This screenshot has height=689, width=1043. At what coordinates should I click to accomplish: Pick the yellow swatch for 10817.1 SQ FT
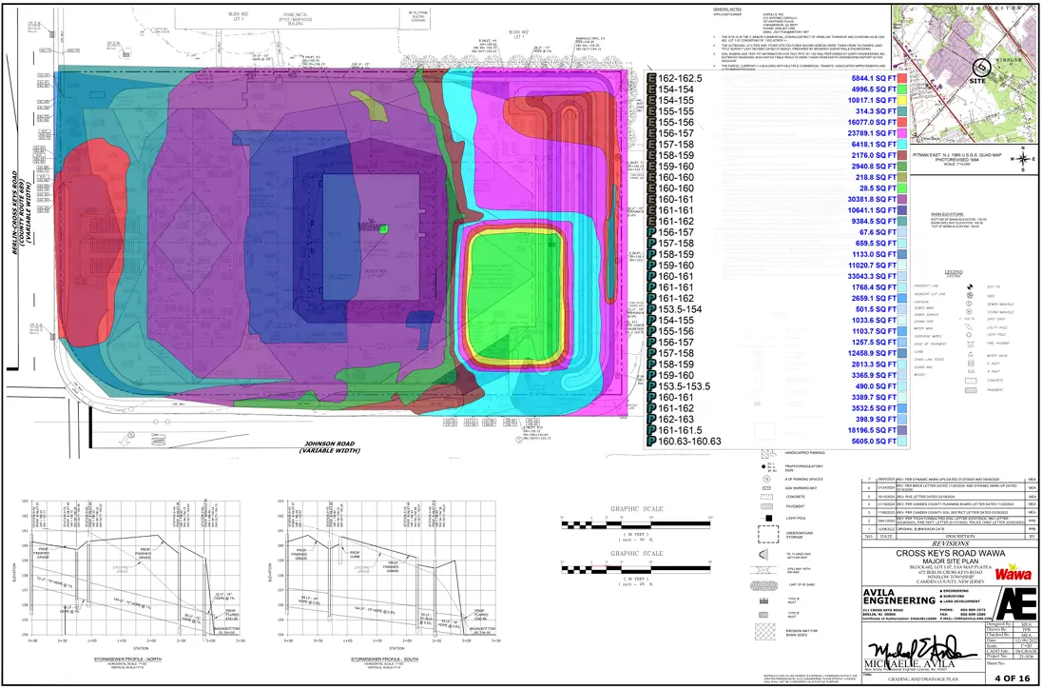902,101
